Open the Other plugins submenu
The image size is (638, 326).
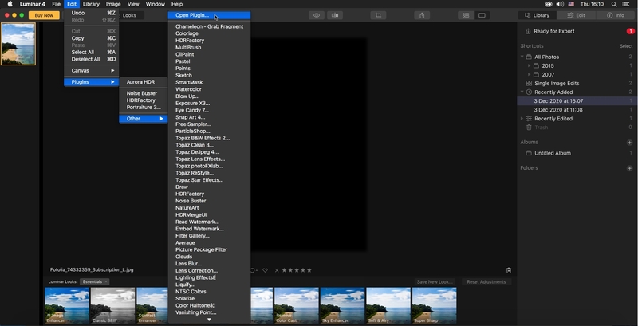click(x=144, y=119)
